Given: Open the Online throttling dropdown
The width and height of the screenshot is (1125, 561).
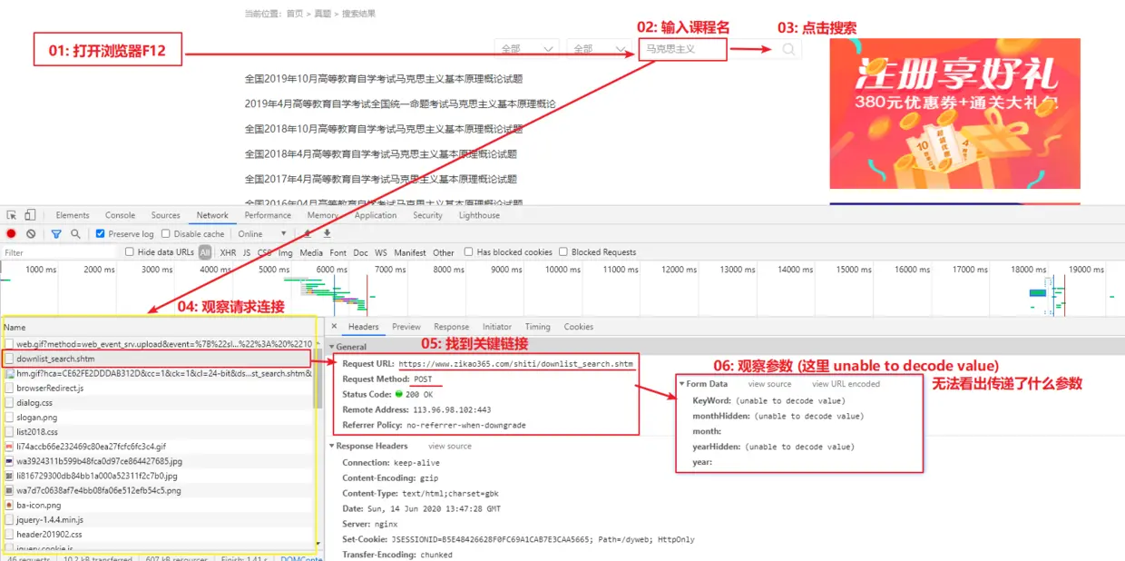Looking at the screenshot, I should tap(263, 234).
